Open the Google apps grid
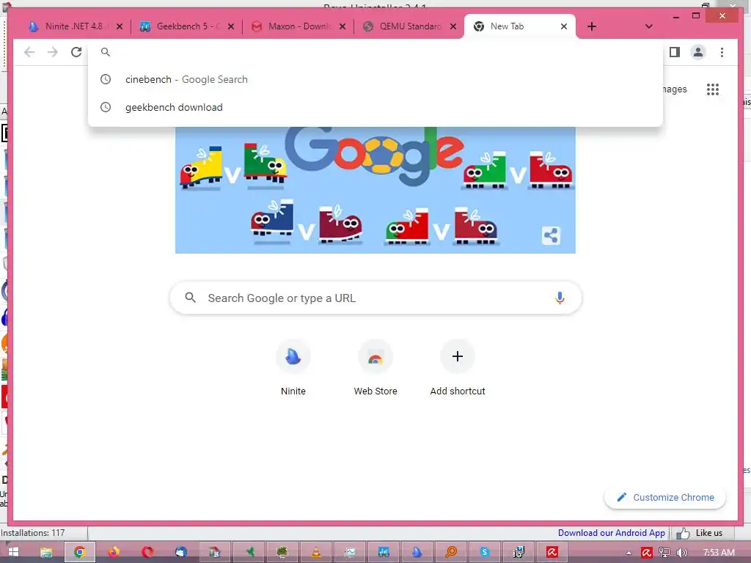751x563 pixels. point(713,89)
